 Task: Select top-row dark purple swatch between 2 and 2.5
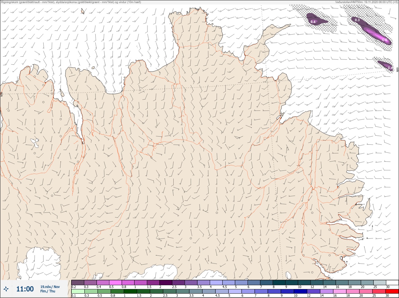(166, 282)
